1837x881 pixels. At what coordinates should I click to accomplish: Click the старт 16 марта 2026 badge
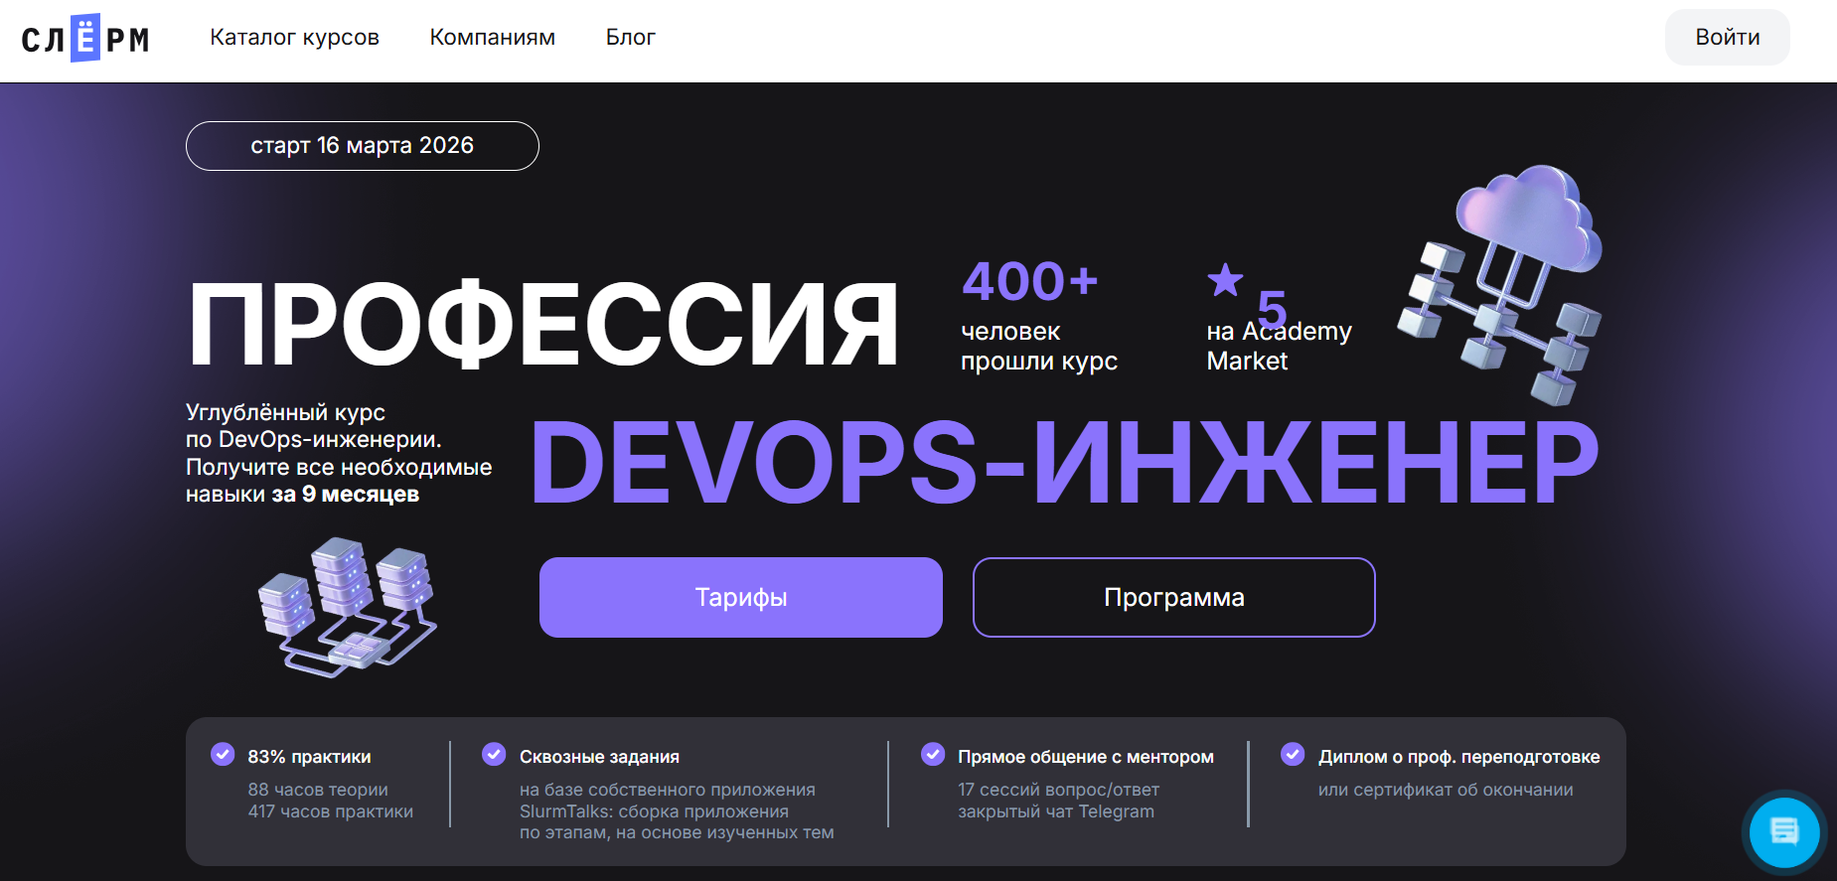362,146
